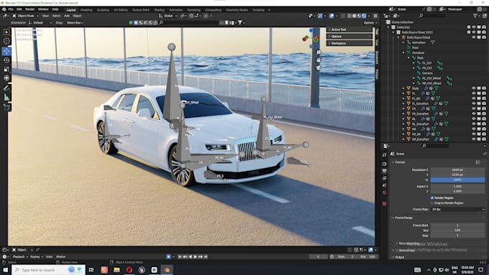Viewport: 489px width, 275px height.
Task: Select the Scale tool
Action: (x=6, y=69)
